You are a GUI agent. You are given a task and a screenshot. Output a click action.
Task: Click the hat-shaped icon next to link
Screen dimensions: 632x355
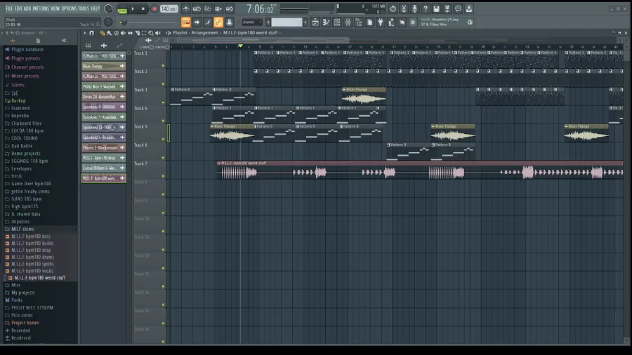point(230,22)
